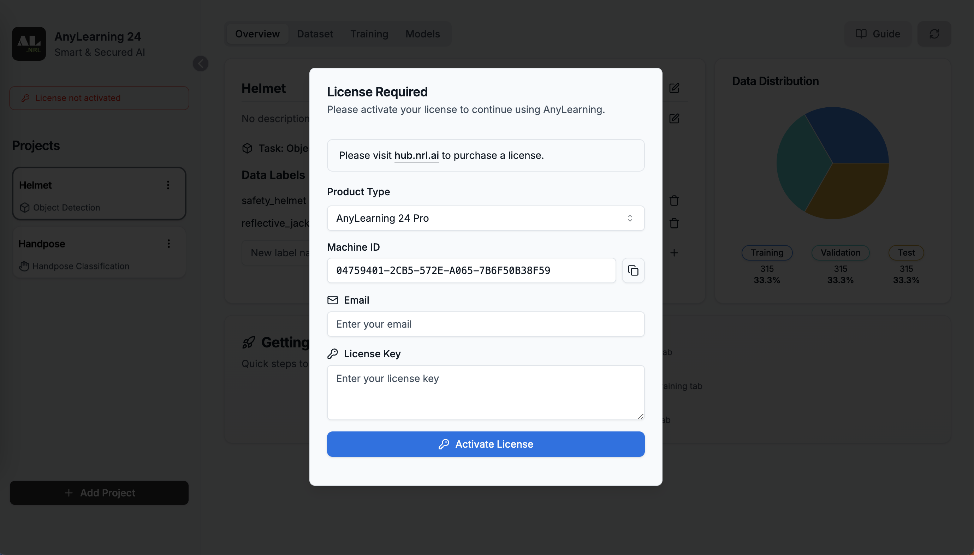Switch to the Training tab
The height and width of the screenshot is (555, 974).
[x=369, y=34]
